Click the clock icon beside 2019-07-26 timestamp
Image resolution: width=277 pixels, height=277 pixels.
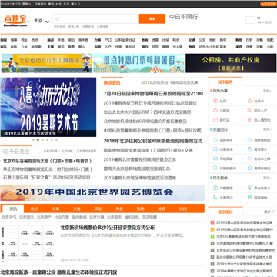62,260
